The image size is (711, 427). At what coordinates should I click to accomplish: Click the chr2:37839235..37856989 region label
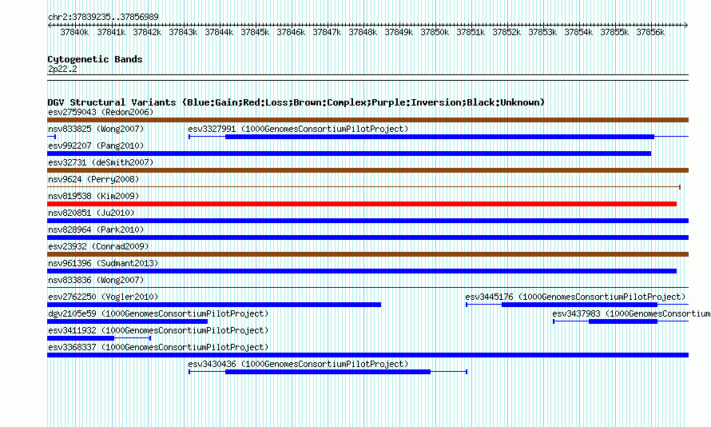(103, 18)
